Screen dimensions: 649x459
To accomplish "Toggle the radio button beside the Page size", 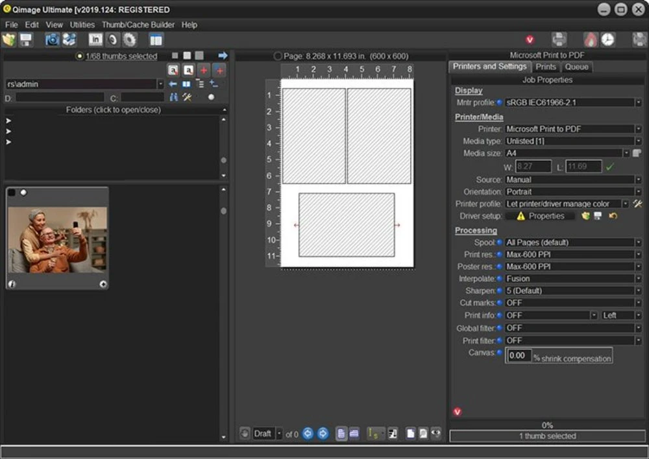I will coord(278,56).
